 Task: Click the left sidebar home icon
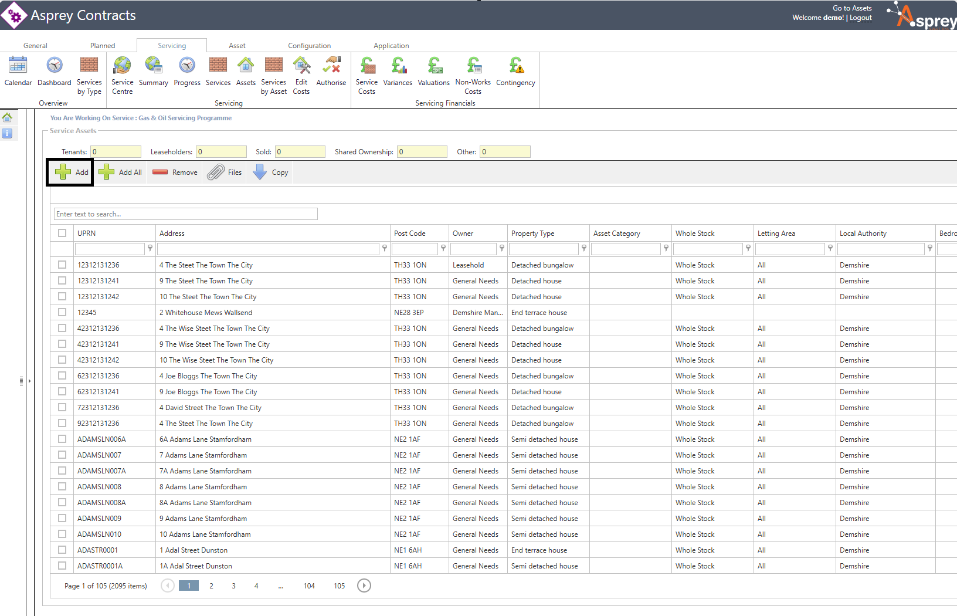coord(7,117)
